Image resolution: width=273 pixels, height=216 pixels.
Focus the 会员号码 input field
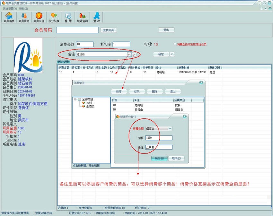[x=77, y=30]
